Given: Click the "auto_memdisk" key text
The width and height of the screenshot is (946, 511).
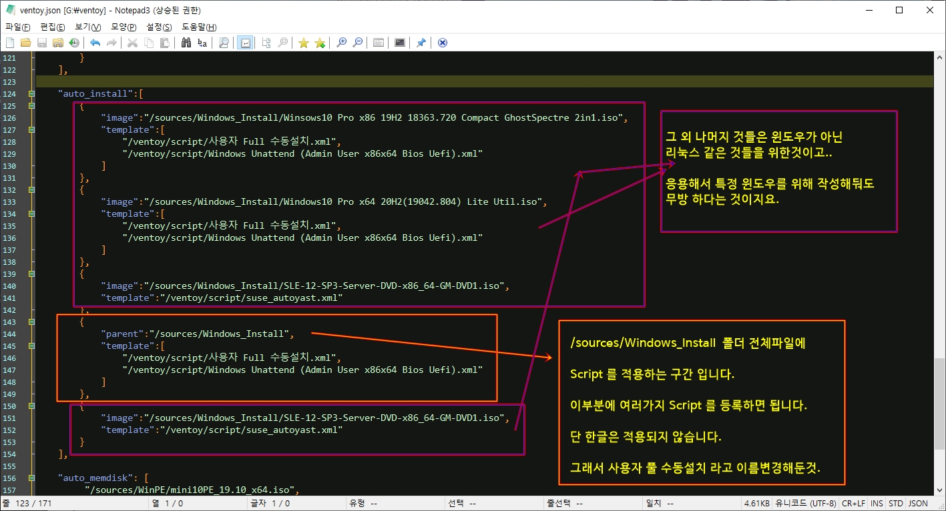Looking at the screenshot, I should 95,478.
